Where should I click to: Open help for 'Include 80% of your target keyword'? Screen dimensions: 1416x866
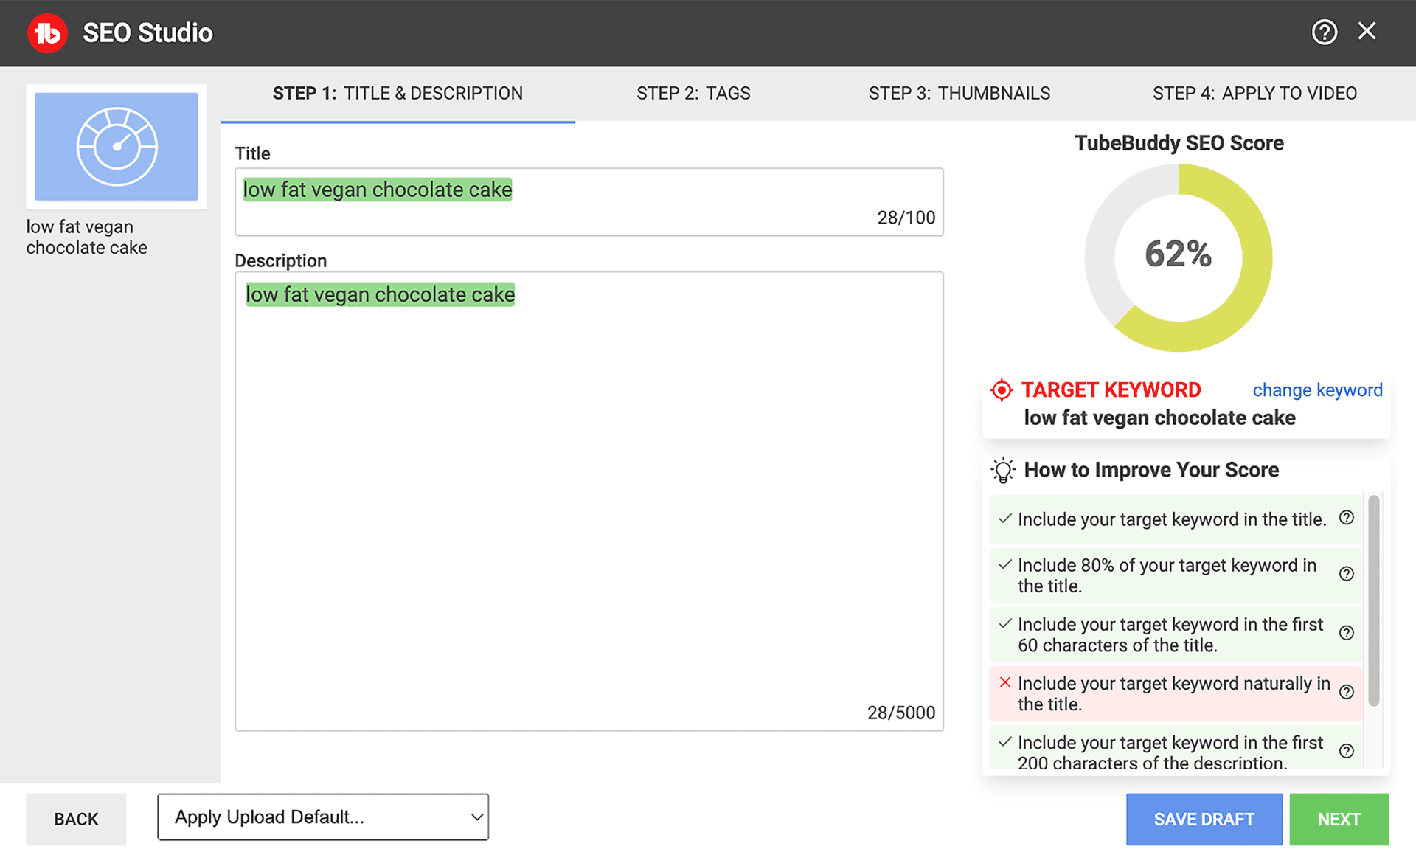point(1347,574)
